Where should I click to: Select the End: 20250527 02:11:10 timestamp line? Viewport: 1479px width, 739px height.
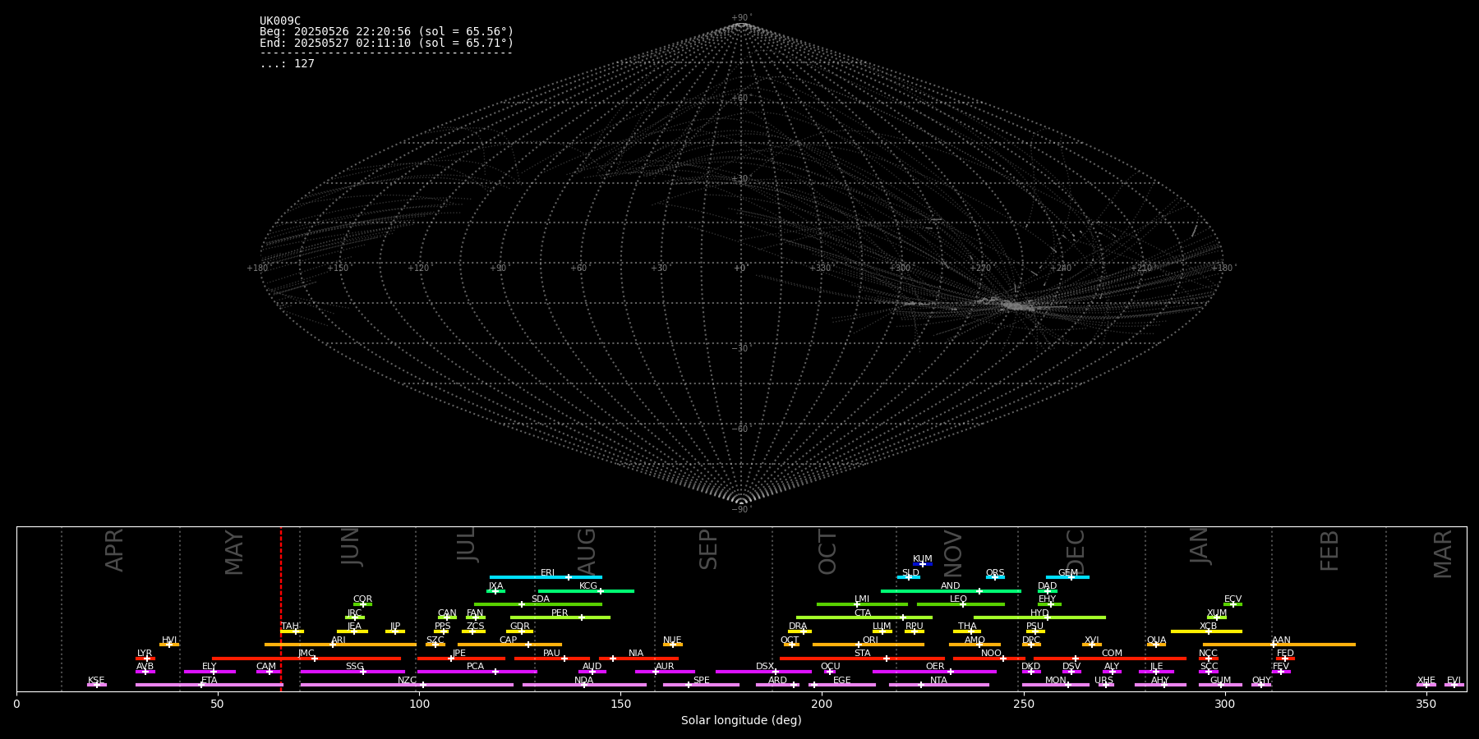pyautogui.click(x=386, y=43)
